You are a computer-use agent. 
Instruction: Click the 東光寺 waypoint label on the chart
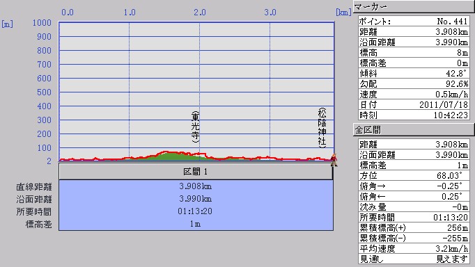(196, 127)
